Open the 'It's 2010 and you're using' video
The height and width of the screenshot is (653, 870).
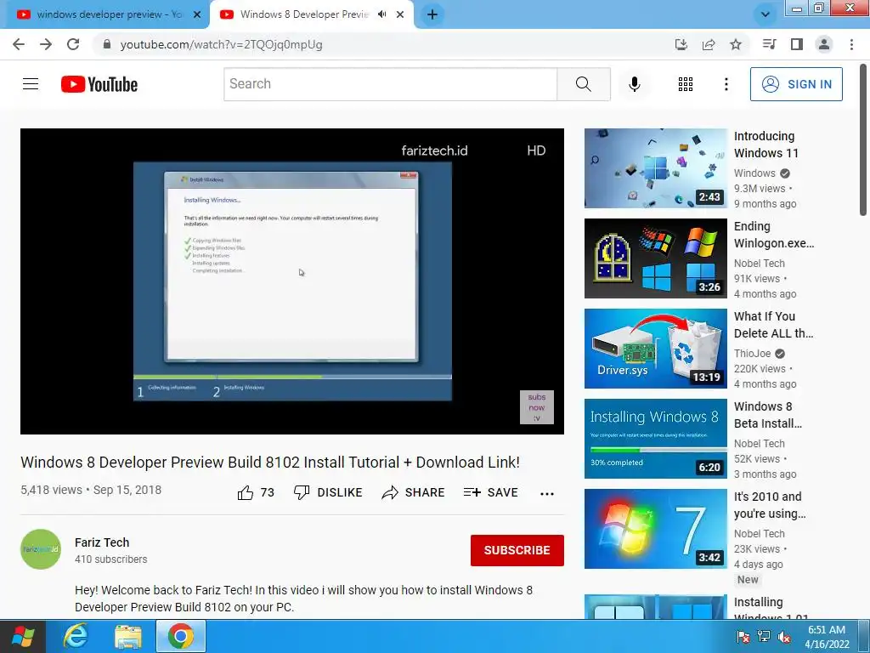[770, 505]
